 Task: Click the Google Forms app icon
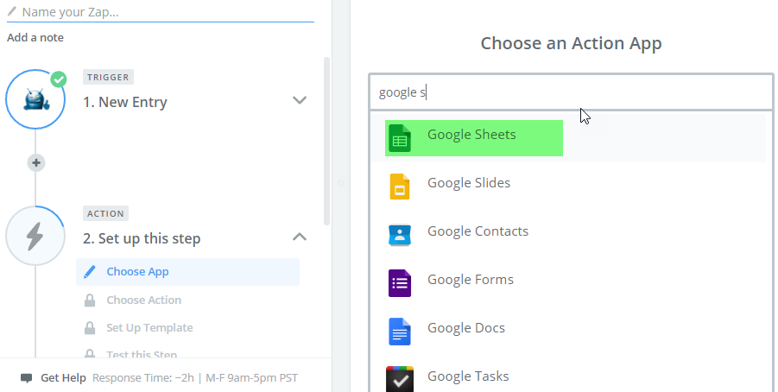click(x=400, y=283)
